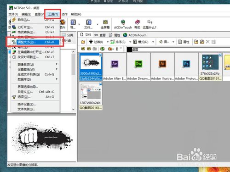
Task: Click the 全屏幕 full screen toolbar icon
Action: [105, 24]
